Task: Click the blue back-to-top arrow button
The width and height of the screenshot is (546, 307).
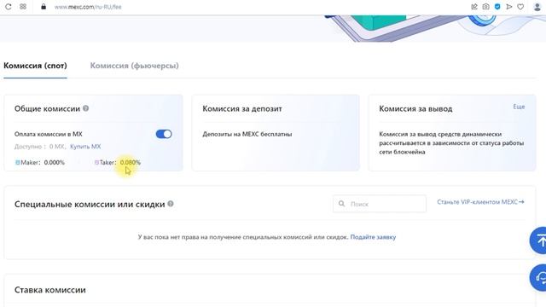Action: (x=538, y=240)
